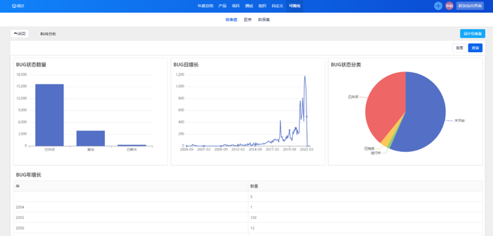Switch to the 仪表盘 tab

(231, 19)
